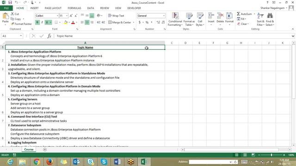
Task: Open the font size dropdown showing 11
Action: [x=67, y=16]
